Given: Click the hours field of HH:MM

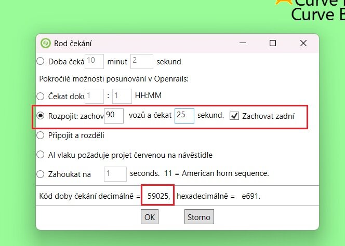Looking at the screenshot, I should pyautogui.click(x=94, y=96).
